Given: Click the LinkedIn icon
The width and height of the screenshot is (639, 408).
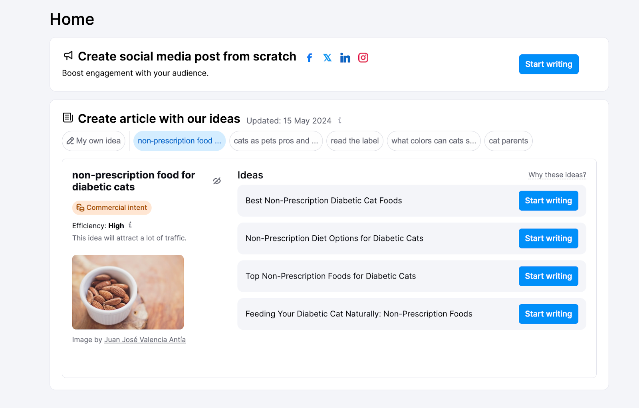Looking at the screenshot, I should tap(345, 58).
